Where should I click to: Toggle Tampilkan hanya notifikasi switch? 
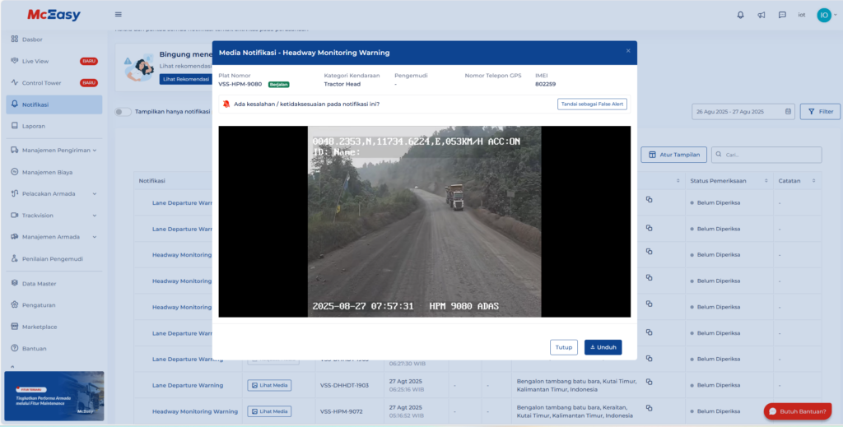[x=123, y=112]
